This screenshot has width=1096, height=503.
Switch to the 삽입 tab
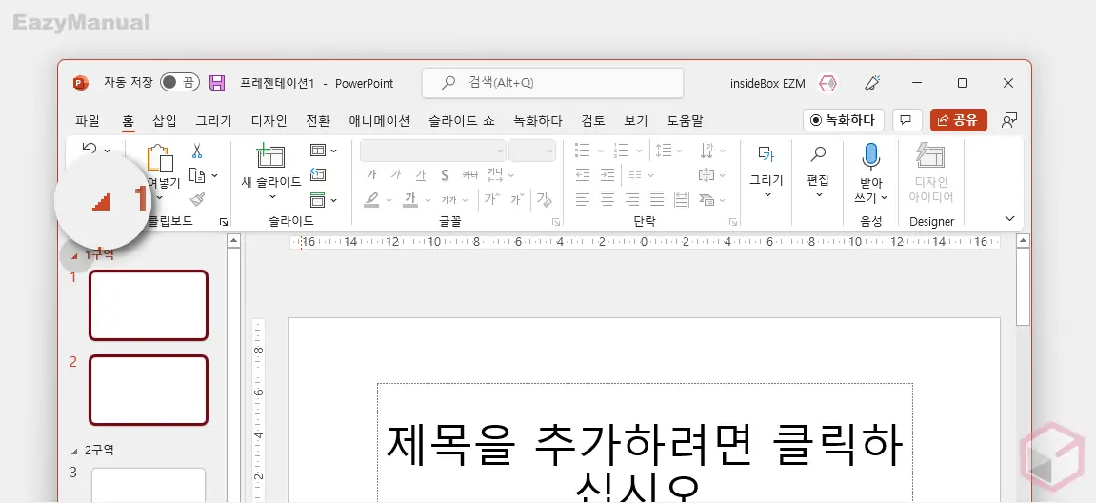165,120
